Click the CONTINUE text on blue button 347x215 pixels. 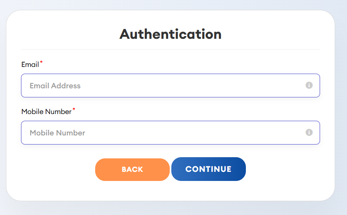click(208, 169)
